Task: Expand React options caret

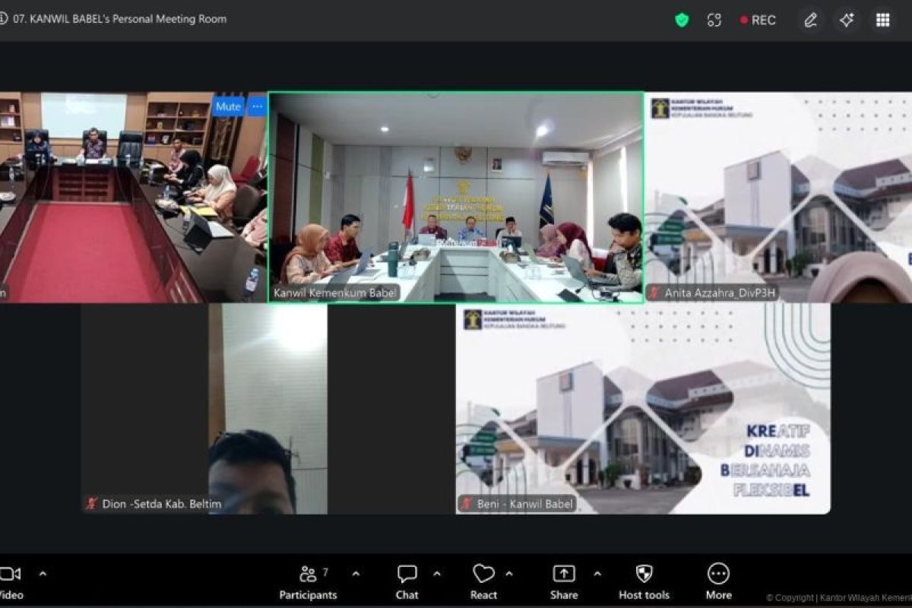Action: pyautogui.click(x=508, y=574)
